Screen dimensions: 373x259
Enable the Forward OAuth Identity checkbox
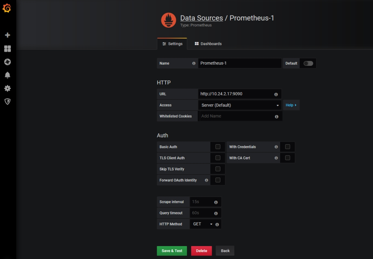(218, 180)
